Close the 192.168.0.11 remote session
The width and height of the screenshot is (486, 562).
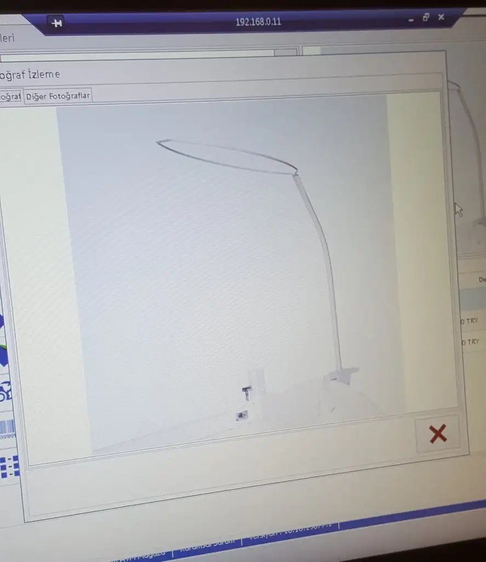pos(441,17)
